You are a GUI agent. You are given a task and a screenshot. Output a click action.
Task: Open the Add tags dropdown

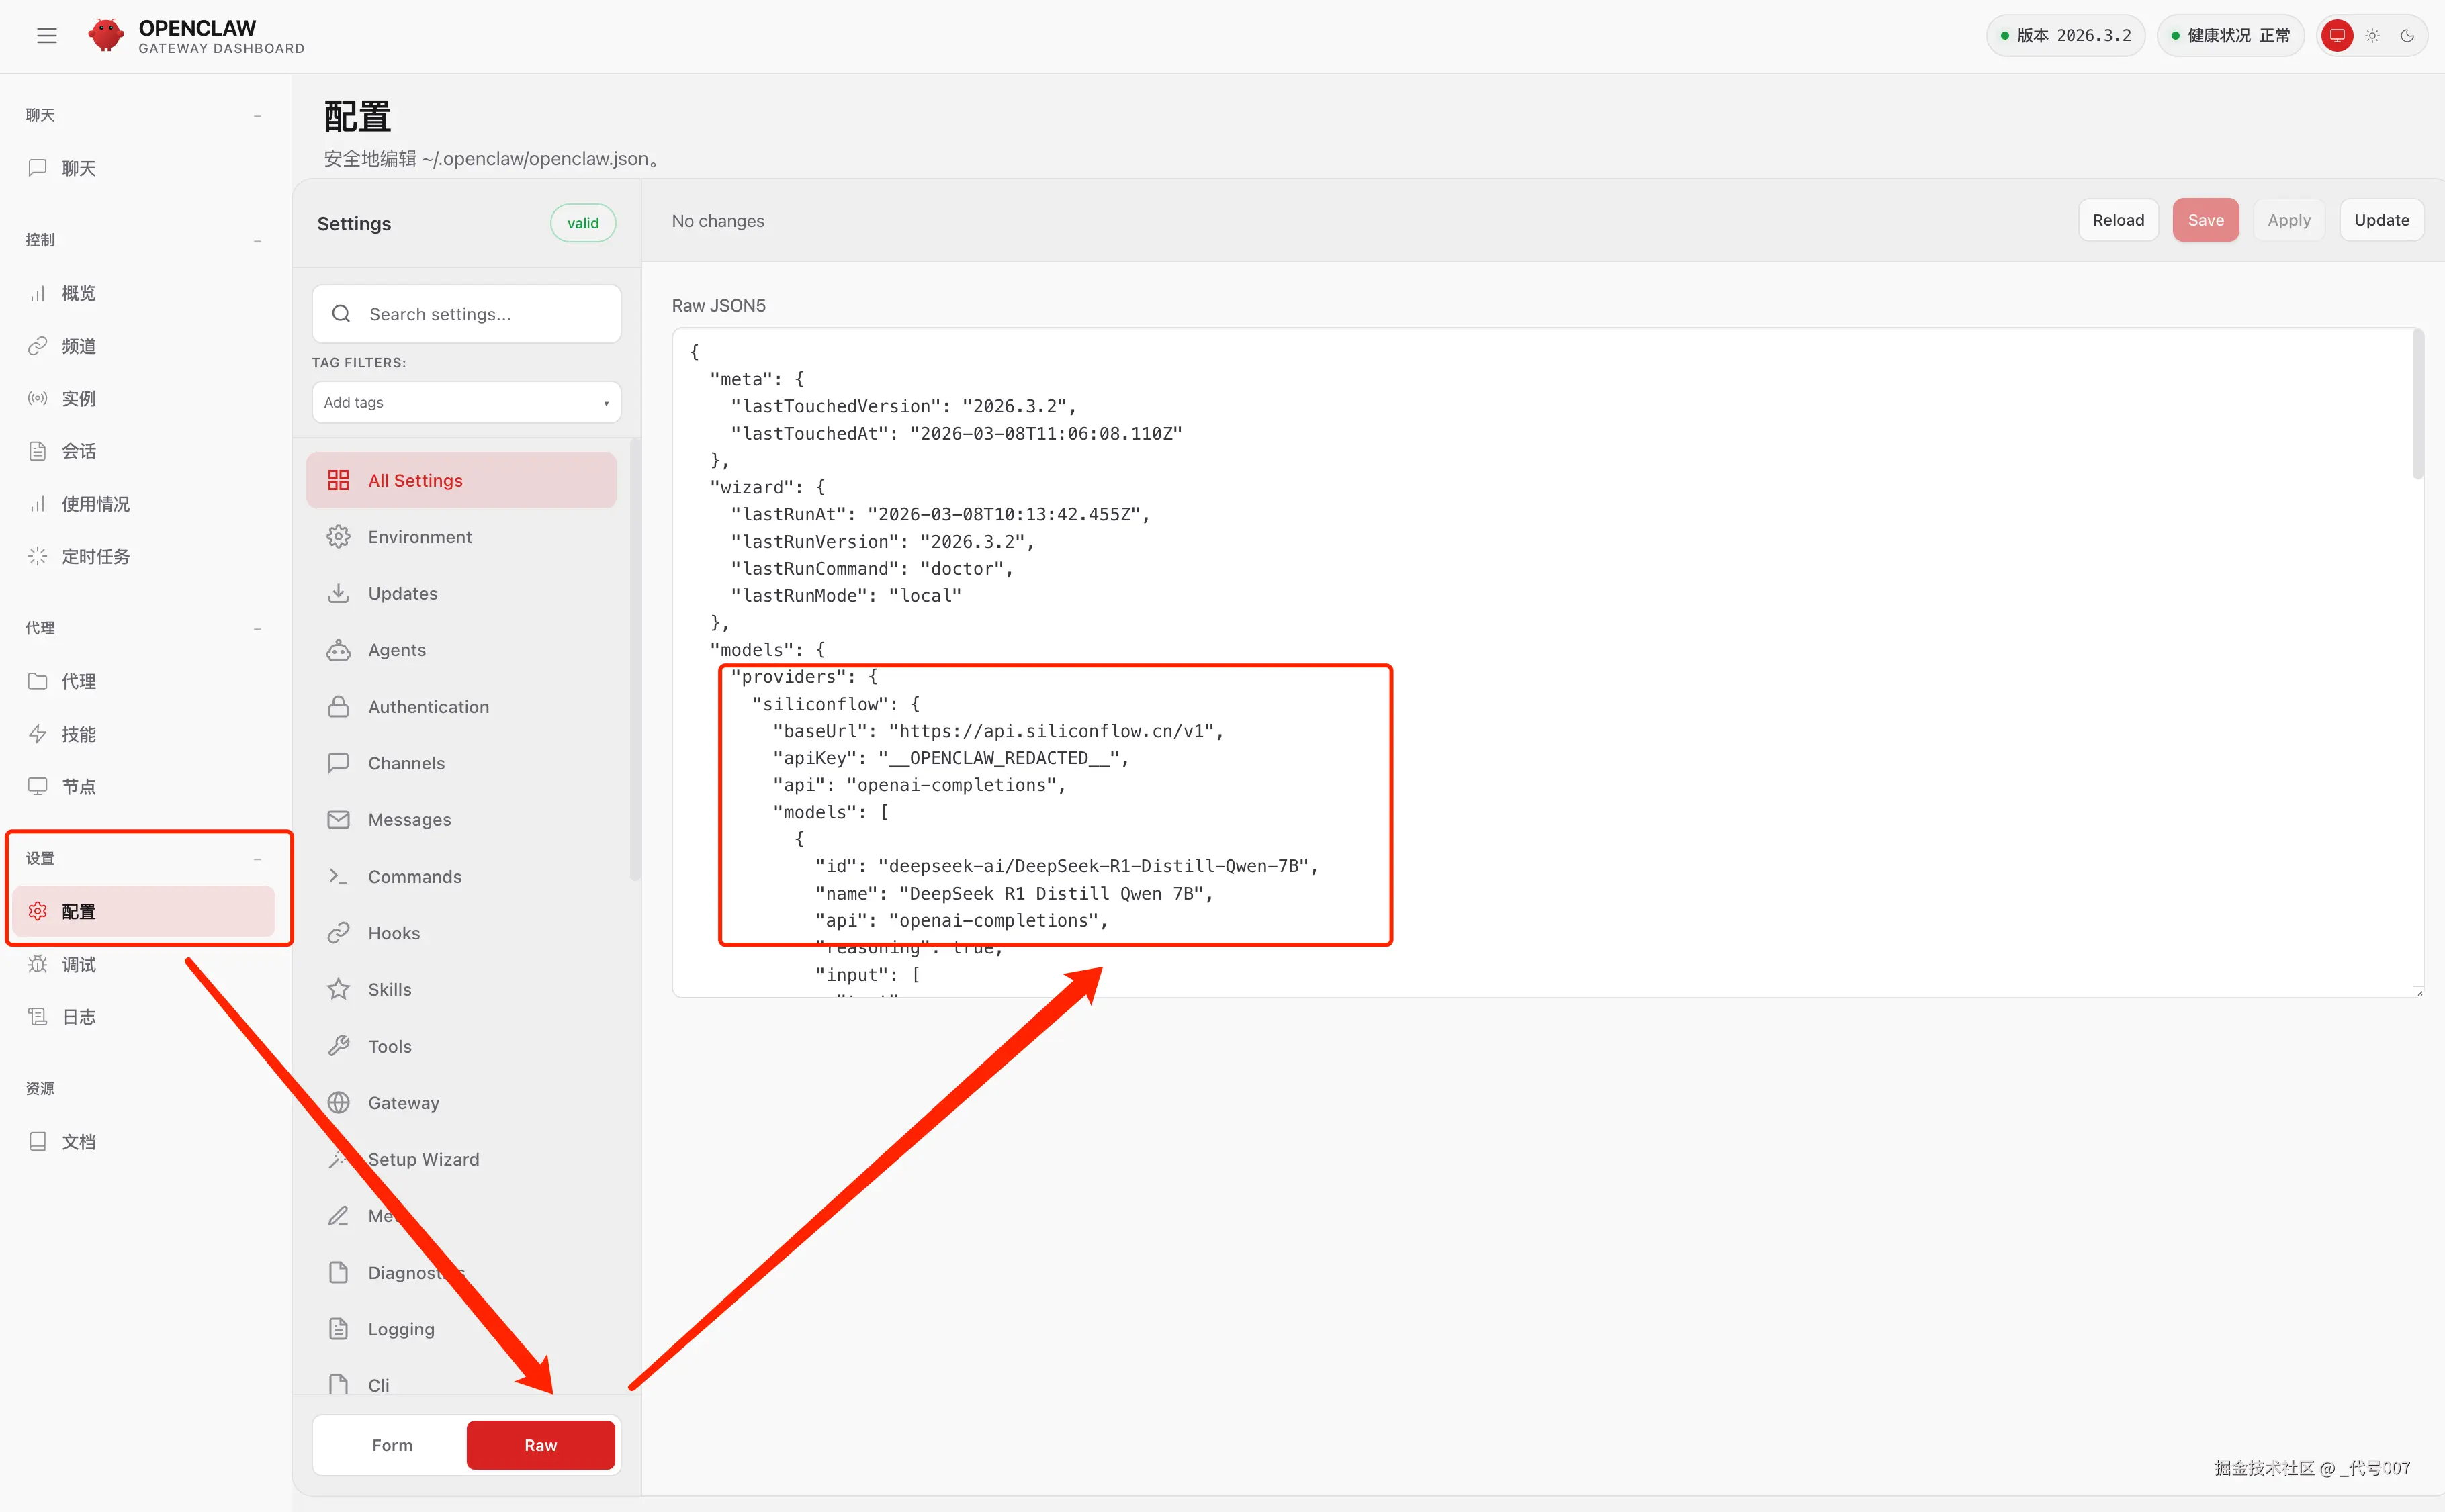[465, 402]
